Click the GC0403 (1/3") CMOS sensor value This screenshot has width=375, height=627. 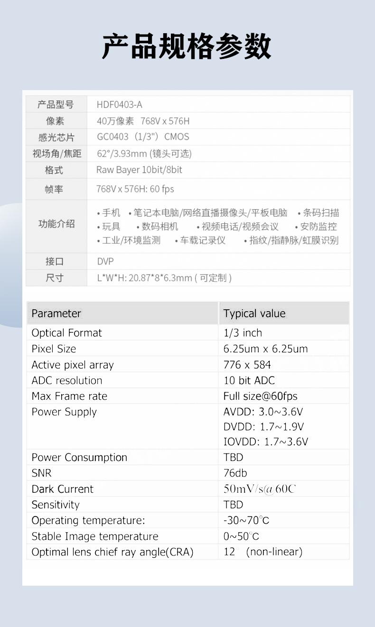(143, 137)
